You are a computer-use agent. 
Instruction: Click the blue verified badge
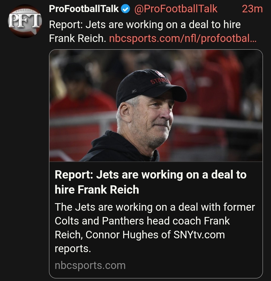tap(125, 9)
